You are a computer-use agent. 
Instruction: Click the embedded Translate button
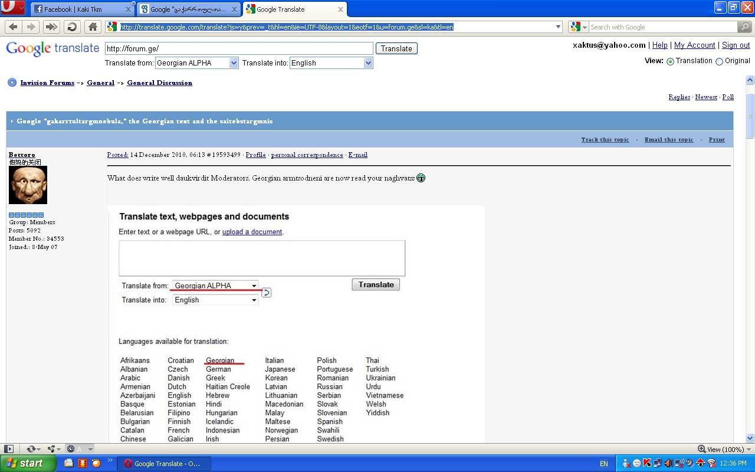coord(376,284)
